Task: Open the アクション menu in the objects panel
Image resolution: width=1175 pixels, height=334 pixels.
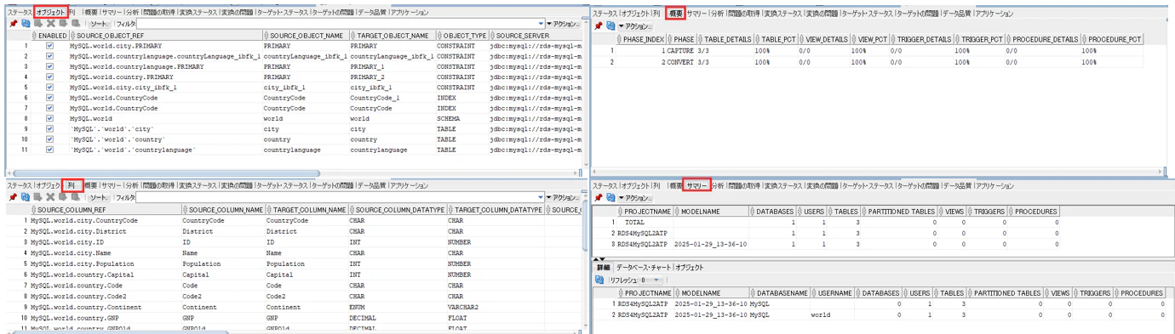Action: (x=562, y=24)
